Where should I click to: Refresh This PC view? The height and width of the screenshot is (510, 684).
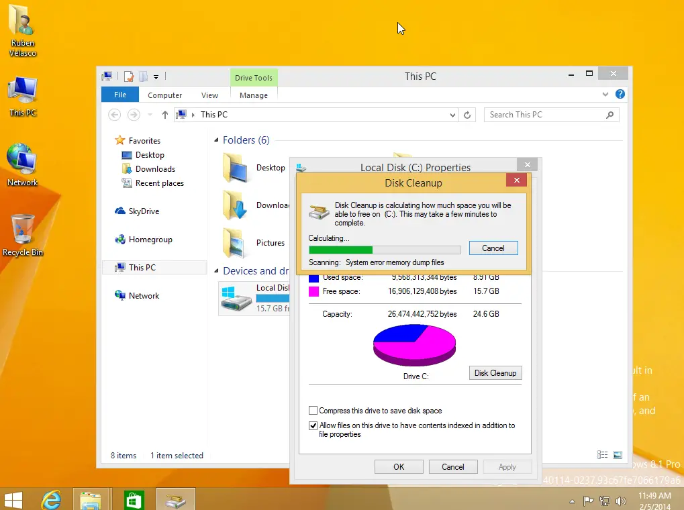467,115
